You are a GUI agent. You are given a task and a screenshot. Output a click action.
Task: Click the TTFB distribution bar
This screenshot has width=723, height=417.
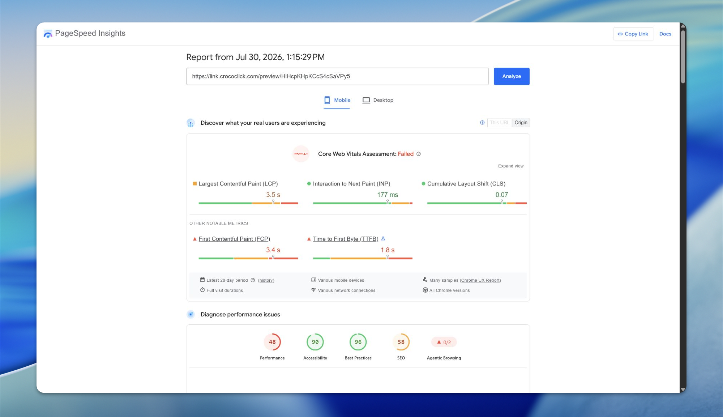pyautogui.click(x=363, y=259)
